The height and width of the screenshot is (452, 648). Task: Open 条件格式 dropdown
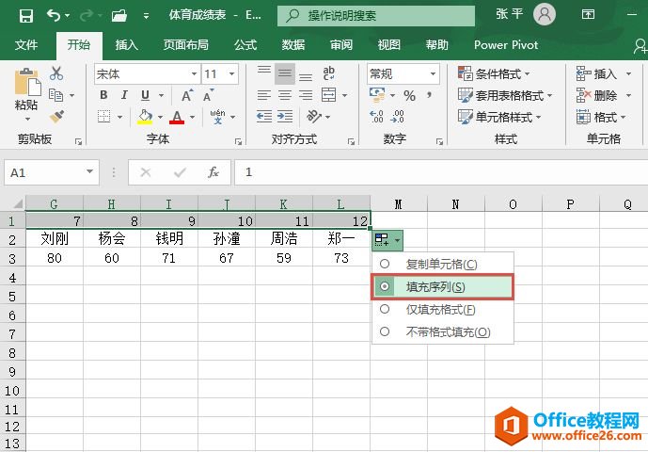point(494,74)
